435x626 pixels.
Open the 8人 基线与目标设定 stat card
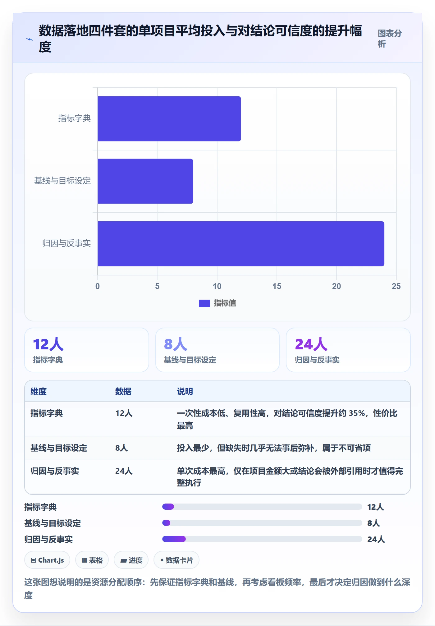tap(217, 350)
